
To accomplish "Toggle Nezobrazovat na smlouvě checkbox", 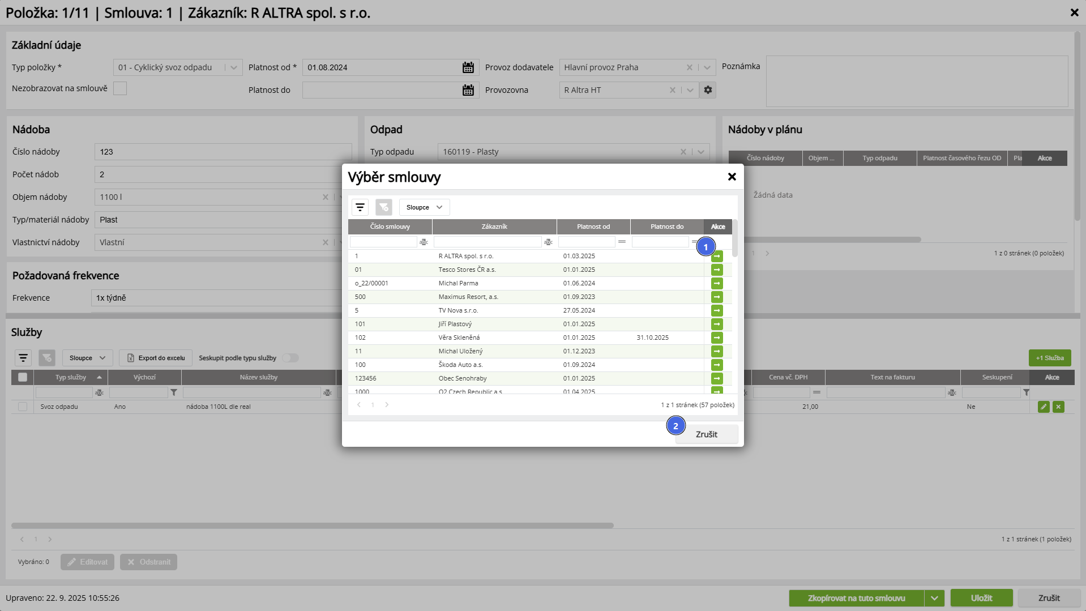I will click(120, 88).
